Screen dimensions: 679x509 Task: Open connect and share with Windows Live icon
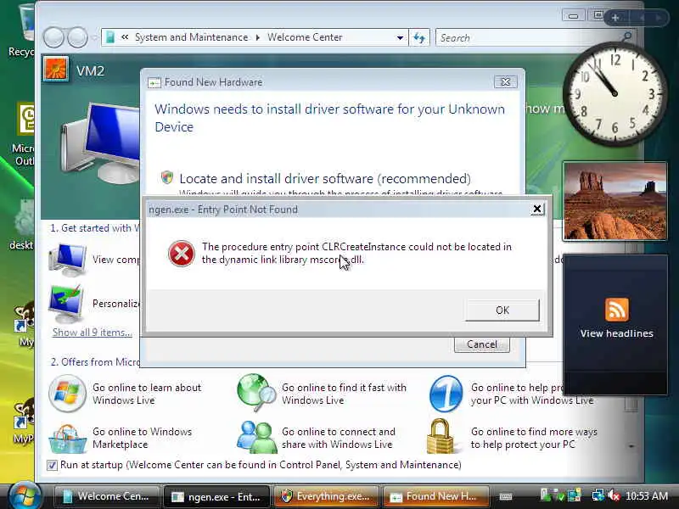[x=257, y=437]
